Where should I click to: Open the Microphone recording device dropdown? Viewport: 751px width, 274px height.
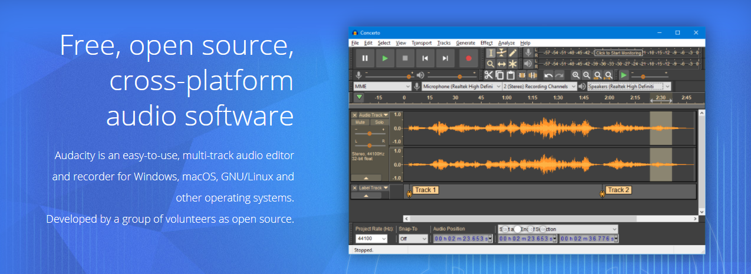[x=461, y=86]
